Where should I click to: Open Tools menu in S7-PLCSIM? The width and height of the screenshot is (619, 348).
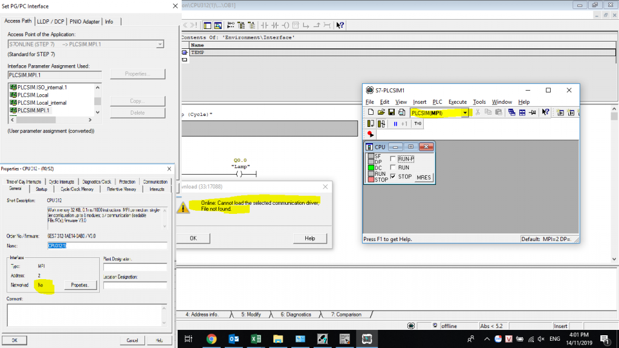coord(479,101)
